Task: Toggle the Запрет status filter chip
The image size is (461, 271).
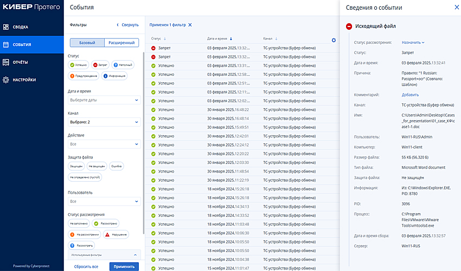Action: [100, 65]
